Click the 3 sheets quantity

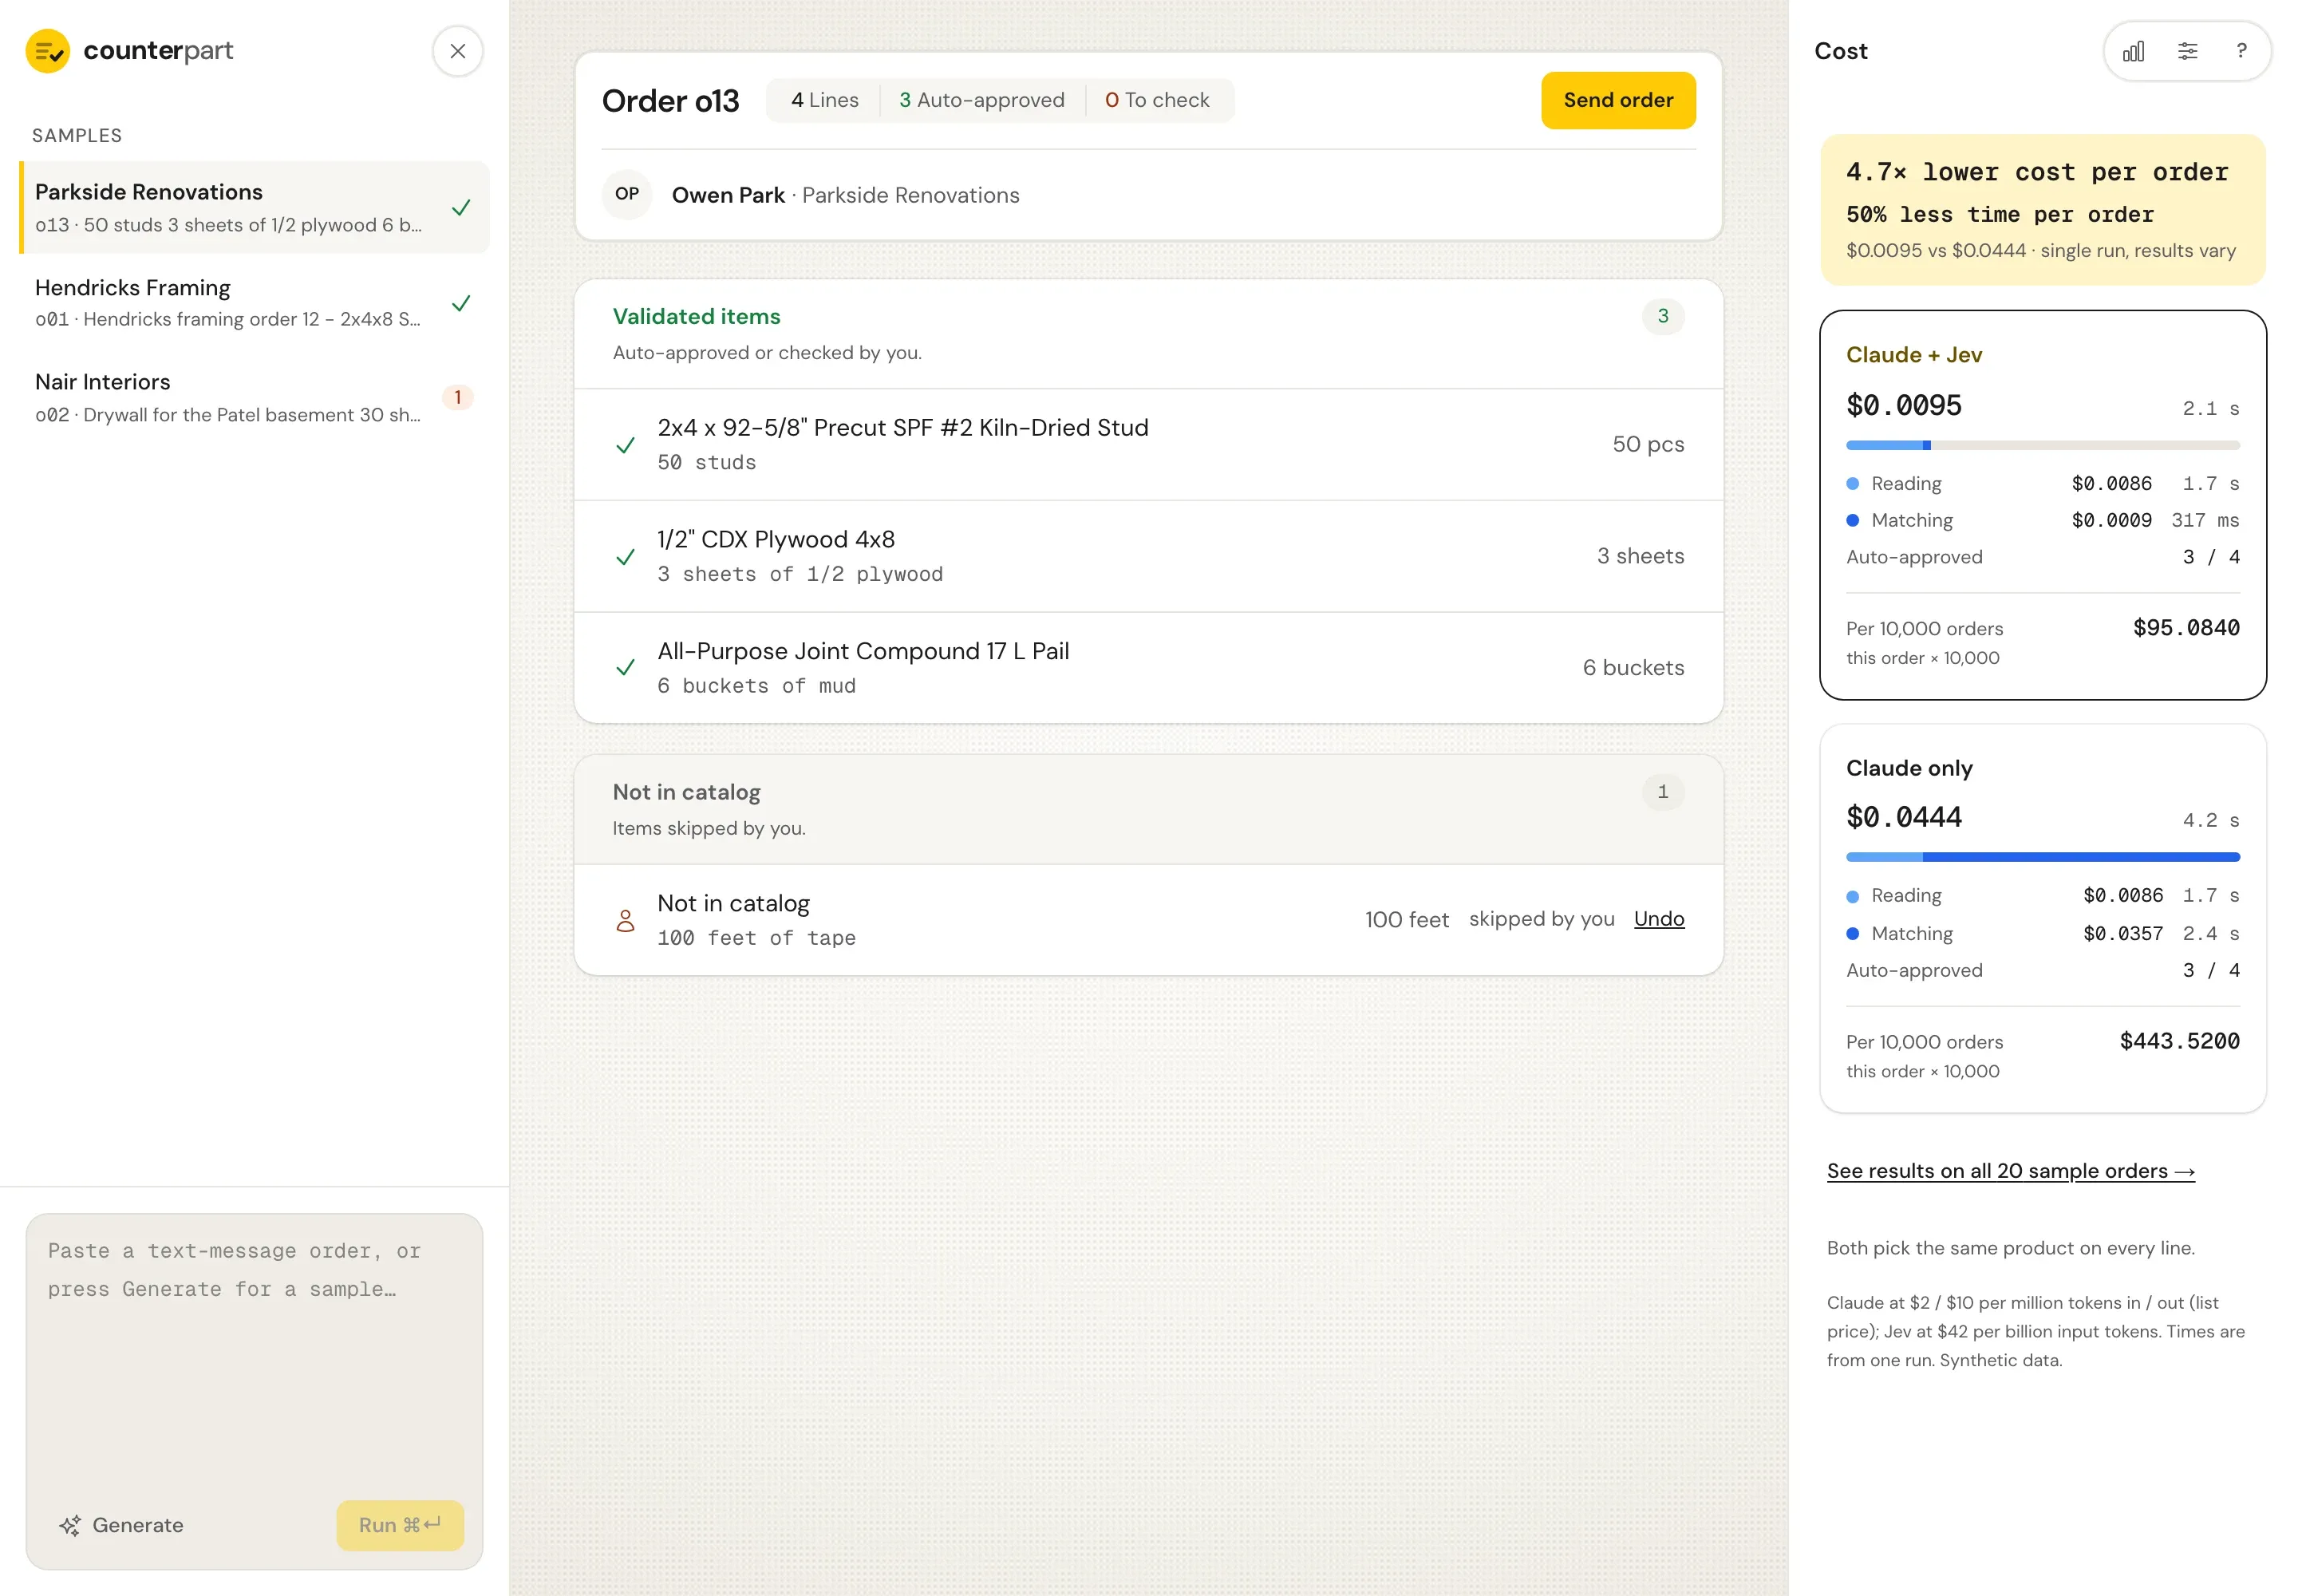tap(1640, 556)
